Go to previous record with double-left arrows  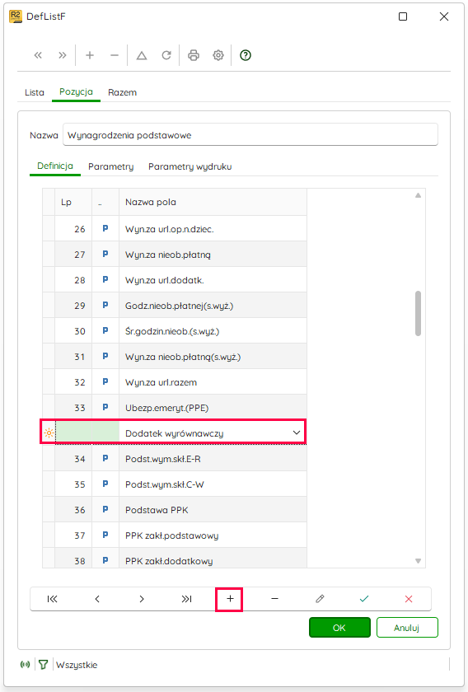[38, 55]
